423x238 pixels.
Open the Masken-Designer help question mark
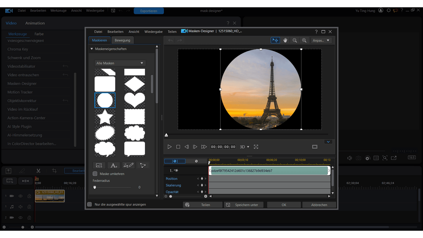point(316,32)
